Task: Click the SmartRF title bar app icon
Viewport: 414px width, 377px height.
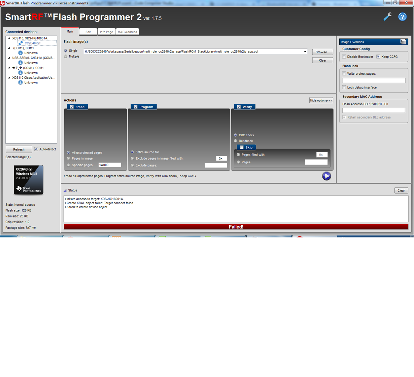Action: 2,3
